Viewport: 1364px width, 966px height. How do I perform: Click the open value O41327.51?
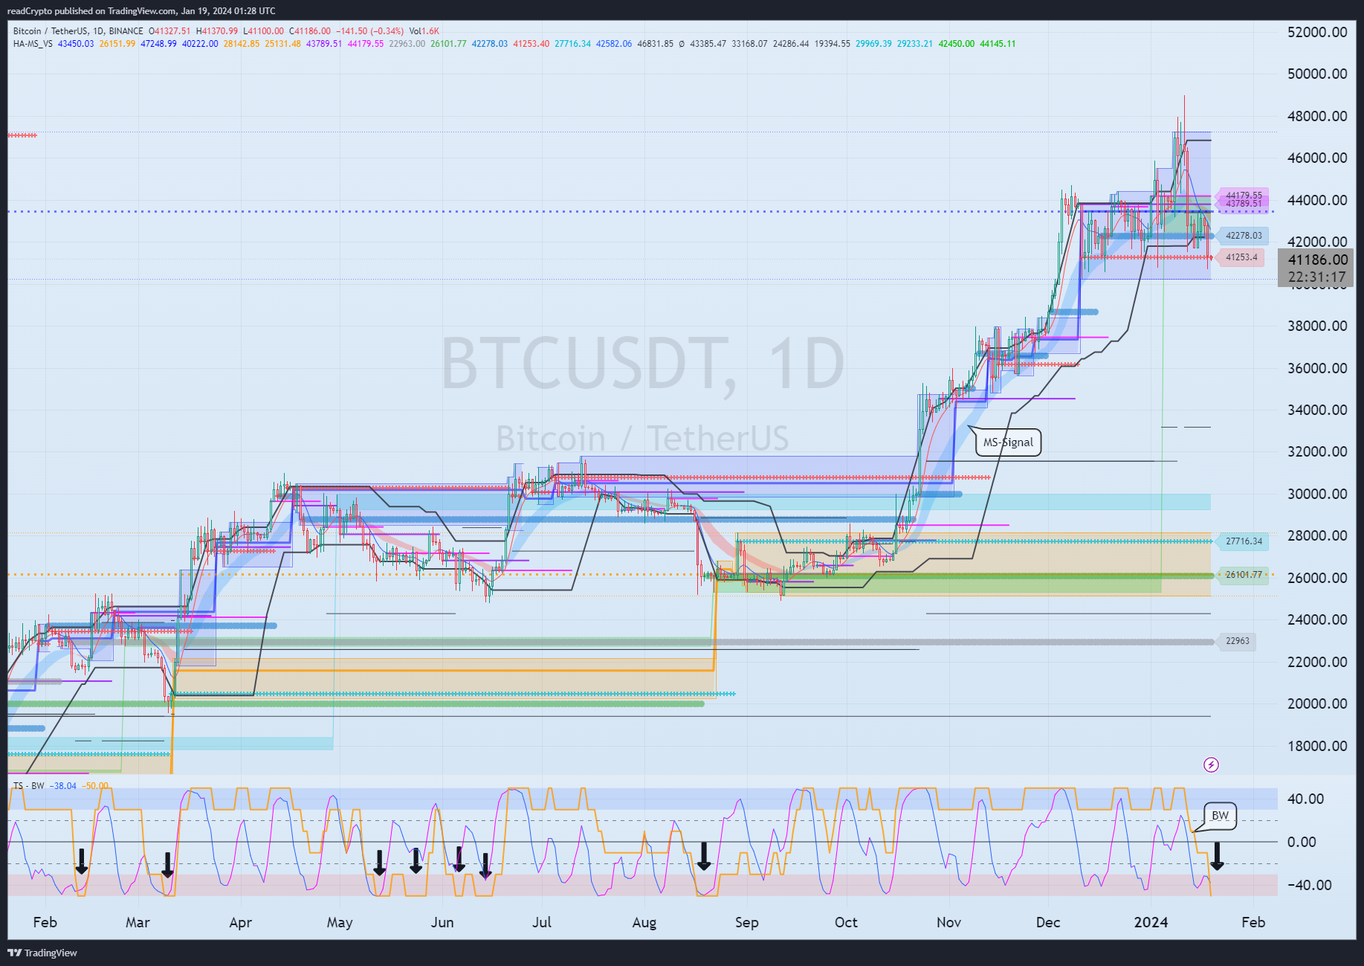[x=169, y=31]
